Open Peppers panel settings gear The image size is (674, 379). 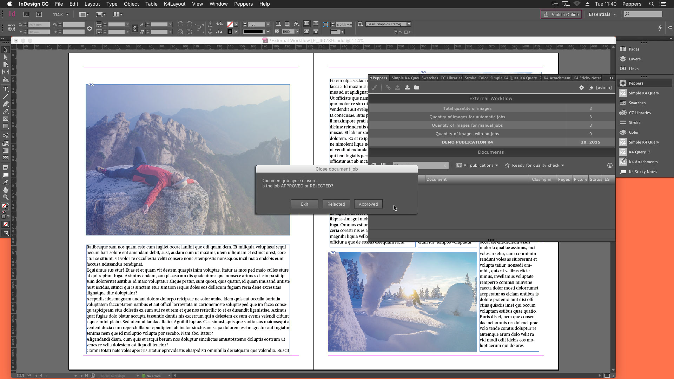pyautogui.click(x=581, y=87)
